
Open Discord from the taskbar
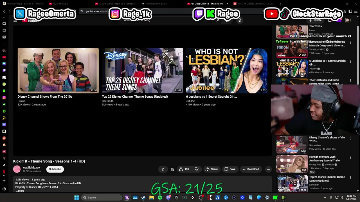(x=168, y=198)
